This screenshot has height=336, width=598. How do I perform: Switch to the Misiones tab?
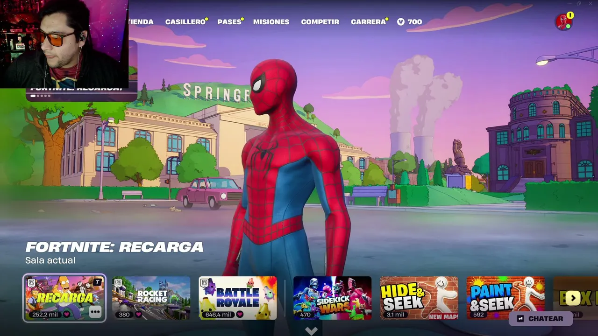coord(271,22)
